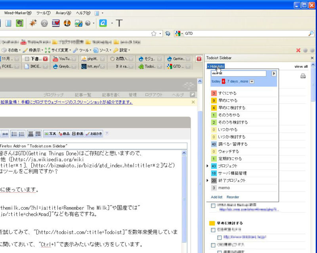Click the blue gear beside address bar
The width and height of the screenshot is (317, 253).
168,34
